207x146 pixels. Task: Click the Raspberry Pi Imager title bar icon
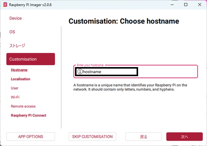(x=5, y=5)
